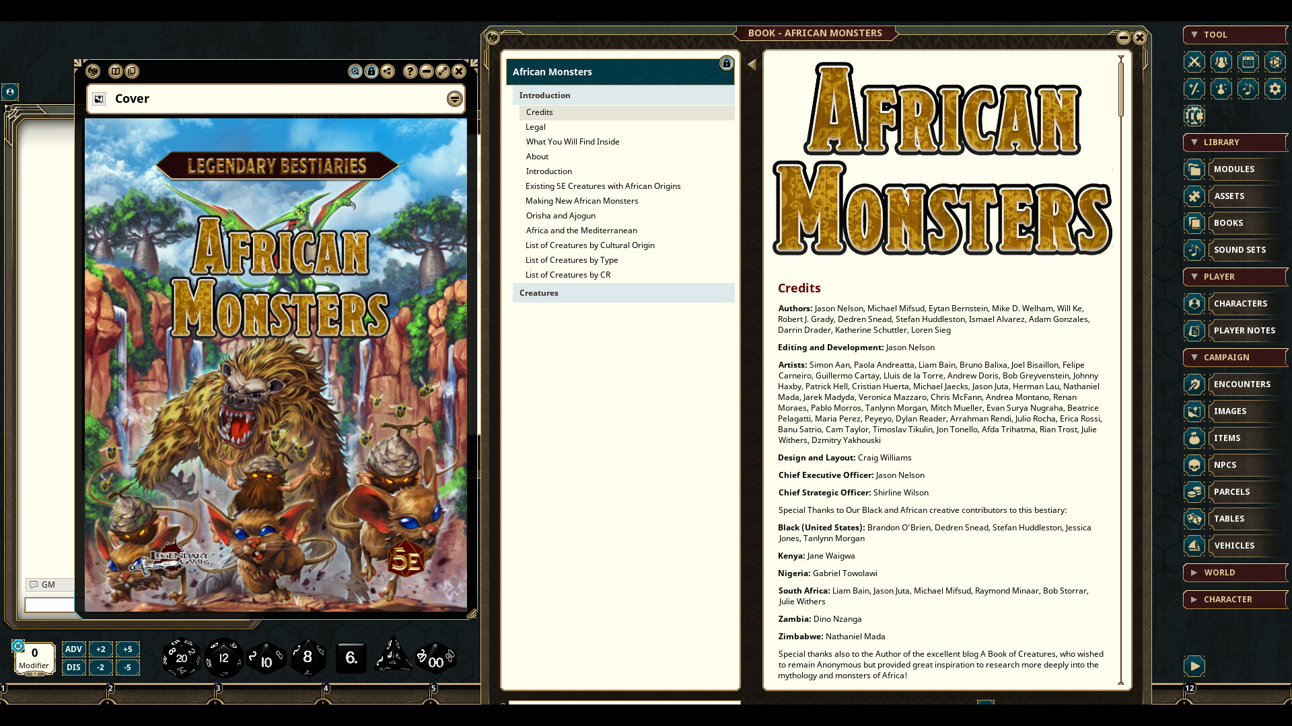Screen dimensions: 1292x726
Task: Open the MODULES library button
Action: point(1233,169)
